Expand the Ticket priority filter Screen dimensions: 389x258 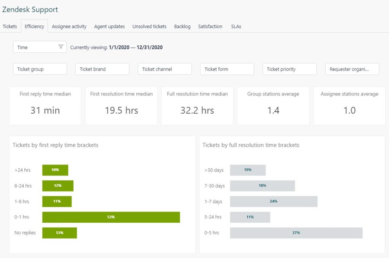click(x=289, y=69)
